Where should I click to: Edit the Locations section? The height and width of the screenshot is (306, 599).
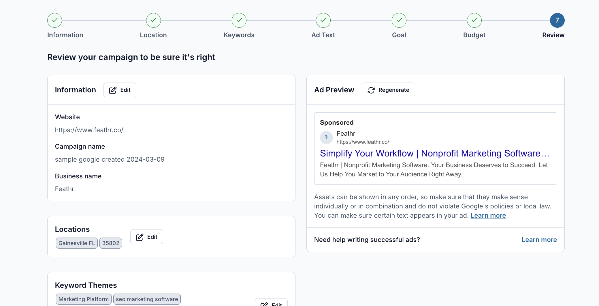(x=147, y=237)
